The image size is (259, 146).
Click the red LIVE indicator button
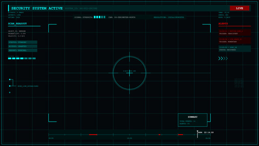[x=240, y=8]
